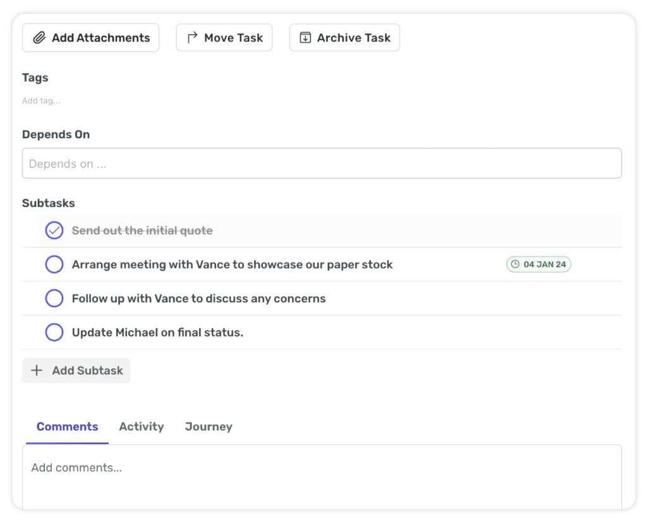Click the plus icon beside Add Subtask
The width and height of the screenshot is (647, 523).
click(37, 370)
